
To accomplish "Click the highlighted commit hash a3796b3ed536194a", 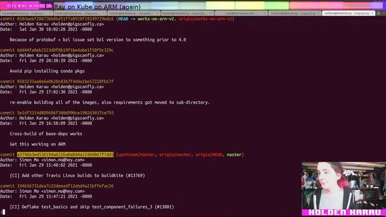I will (65, 154).
